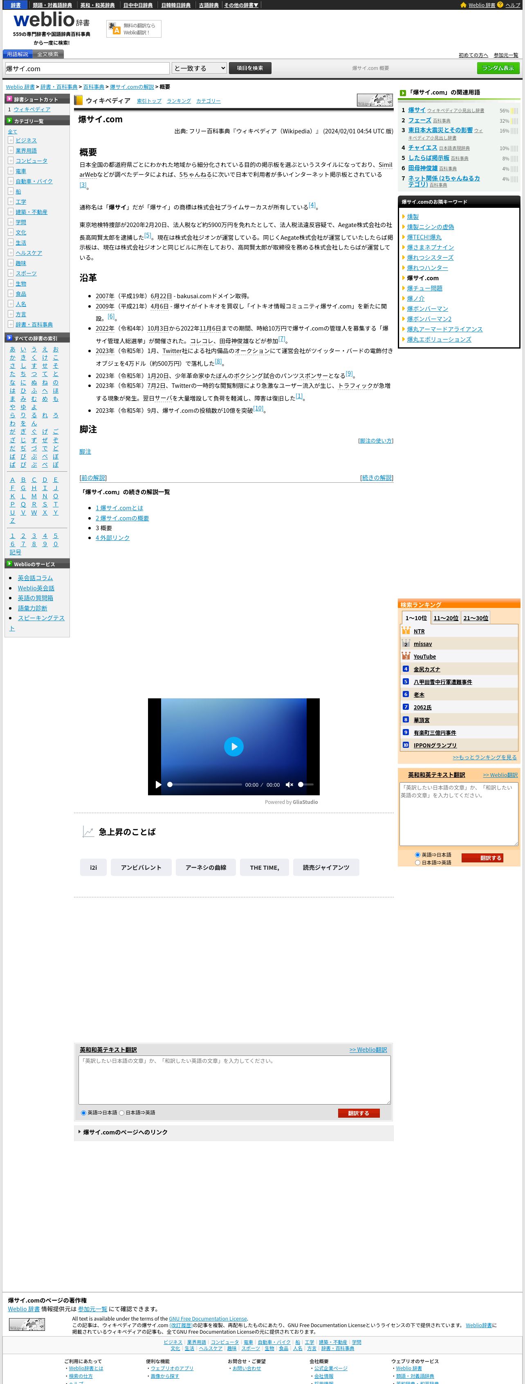Expand the ヘルスケア category

[10, 252]
